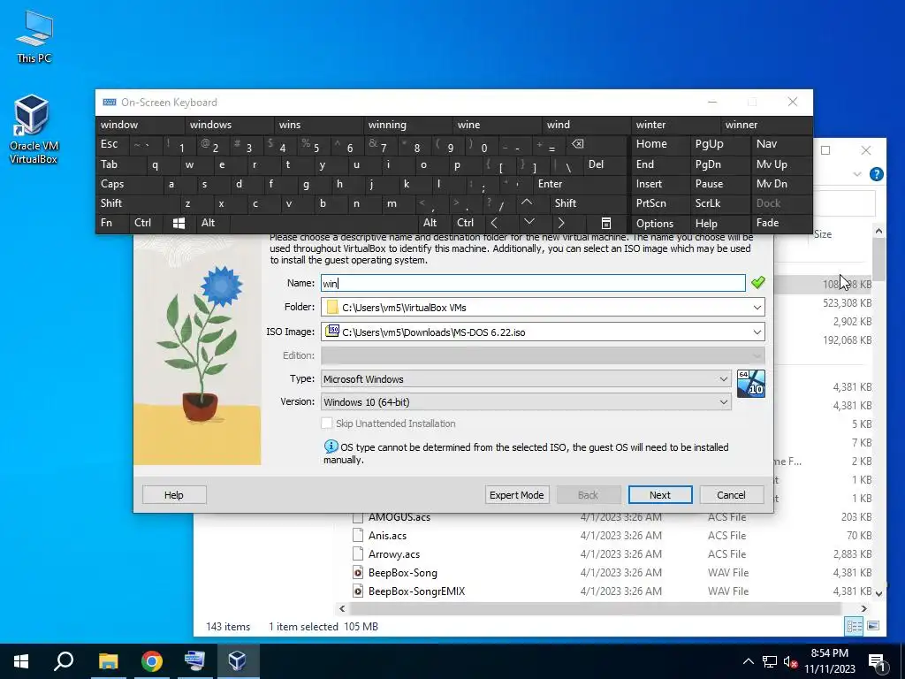Select the 'winner' prediction suggestion
Screen dimensions: 905x679
[765, 125]
